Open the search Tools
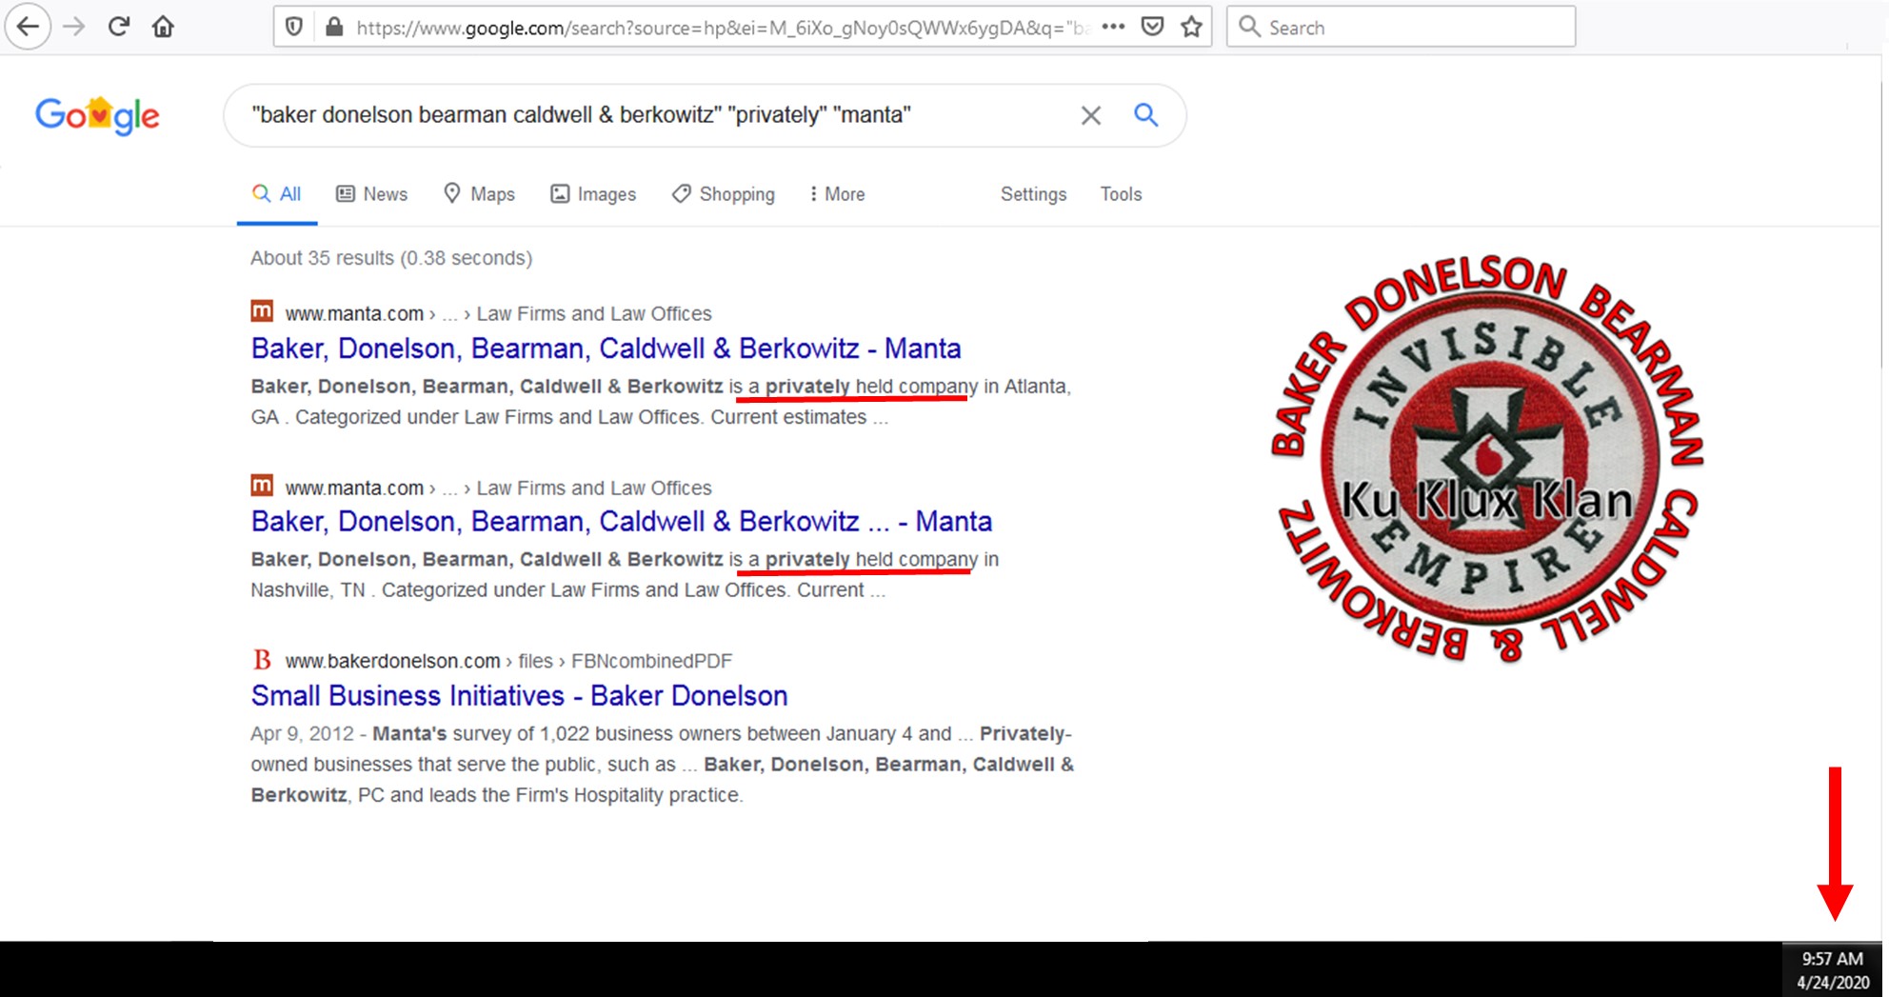1889x997 pixels. tap(1121, 194)
